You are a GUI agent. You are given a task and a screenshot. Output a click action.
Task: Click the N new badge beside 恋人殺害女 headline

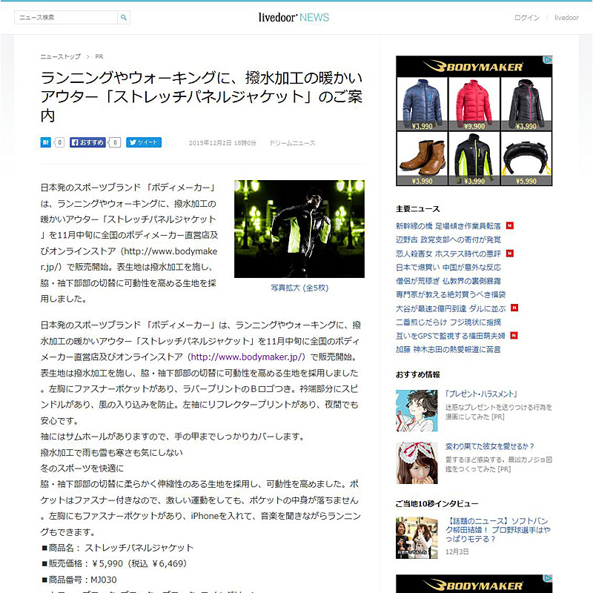[510, 254]
